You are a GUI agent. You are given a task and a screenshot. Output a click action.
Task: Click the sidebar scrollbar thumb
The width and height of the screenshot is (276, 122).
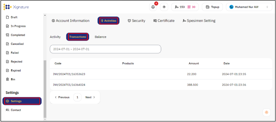click(45, 89)
